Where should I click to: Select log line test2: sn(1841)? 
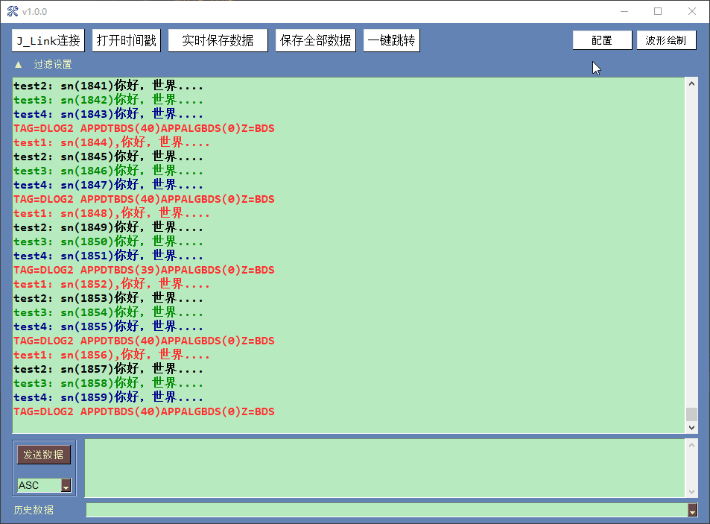click(109, 86)
